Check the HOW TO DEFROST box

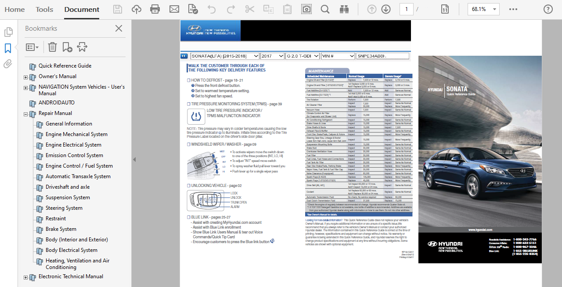[189, 80]
